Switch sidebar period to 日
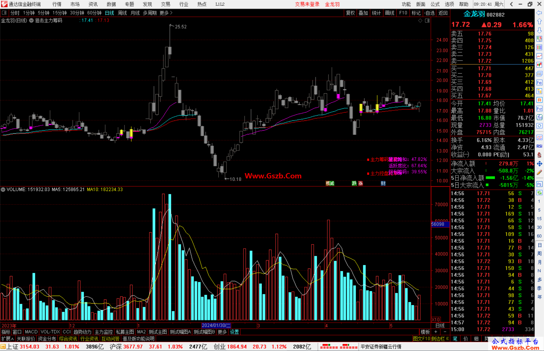The image size is (544, 351). click(x=539, y=245)
